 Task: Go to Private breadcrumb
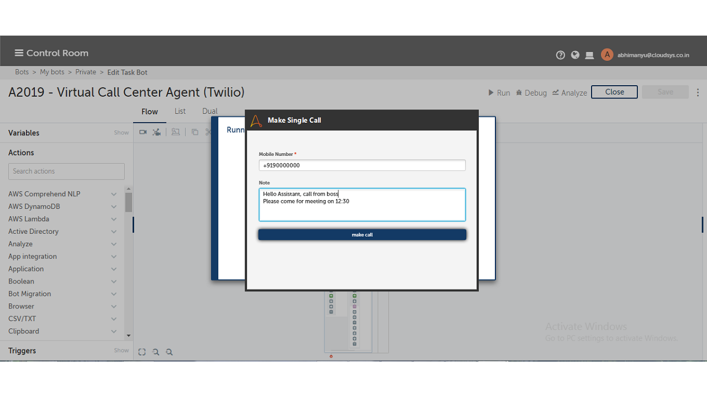coord(86,72)
